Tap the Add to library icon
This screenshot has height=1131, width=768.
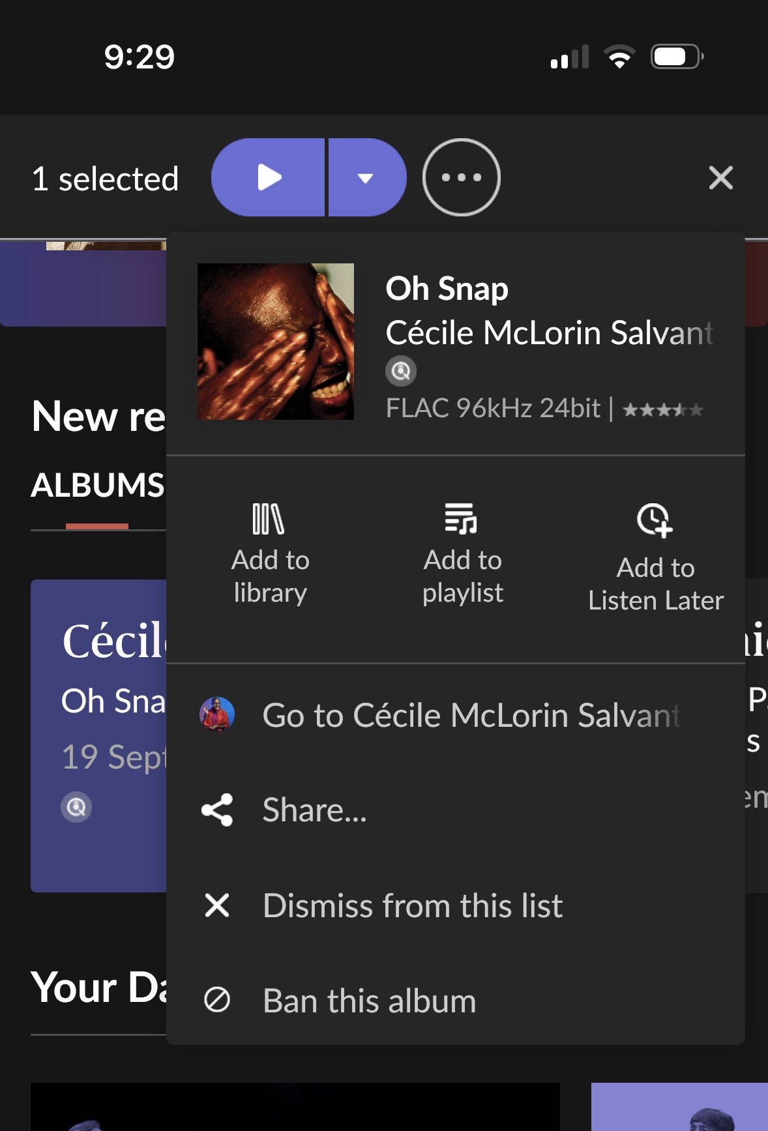pos(269,520)
